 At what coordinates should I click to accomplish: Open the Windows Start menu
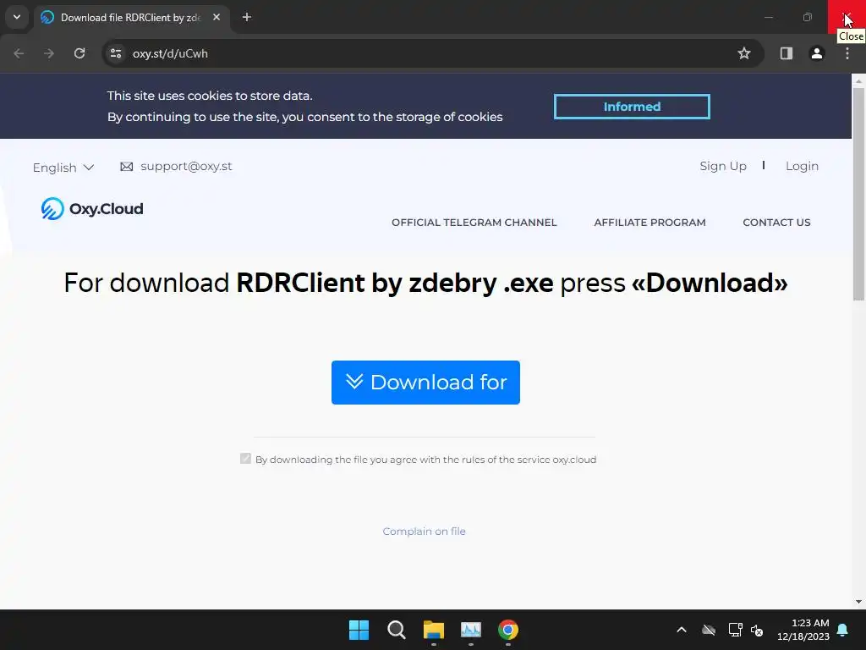point(359,630)
